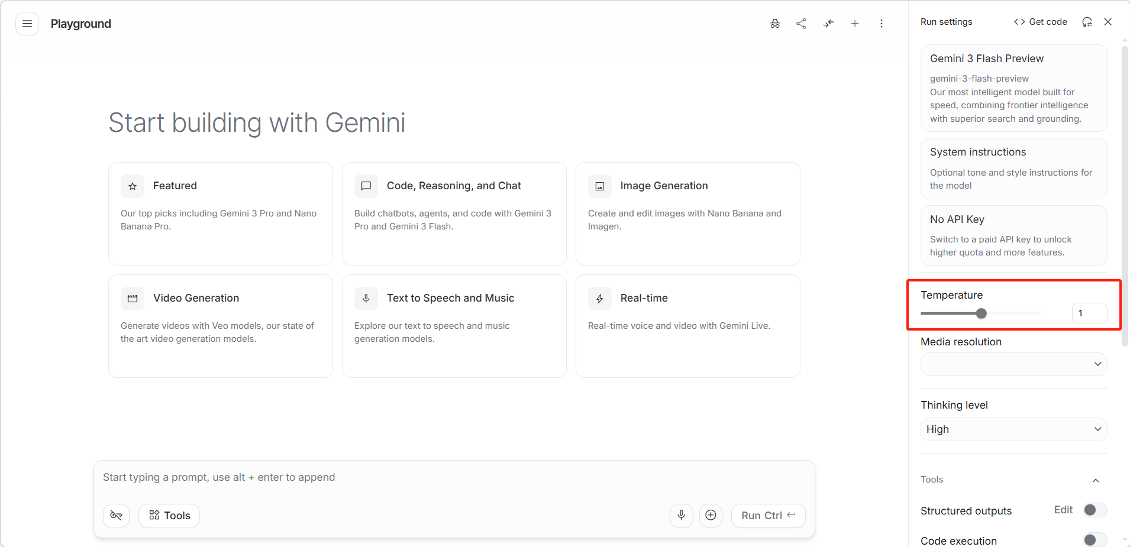The width and height of the screenshot is (1130, 547).
Task: Select the Code, Reasoning, and Chat title
Action: (454, 186)
